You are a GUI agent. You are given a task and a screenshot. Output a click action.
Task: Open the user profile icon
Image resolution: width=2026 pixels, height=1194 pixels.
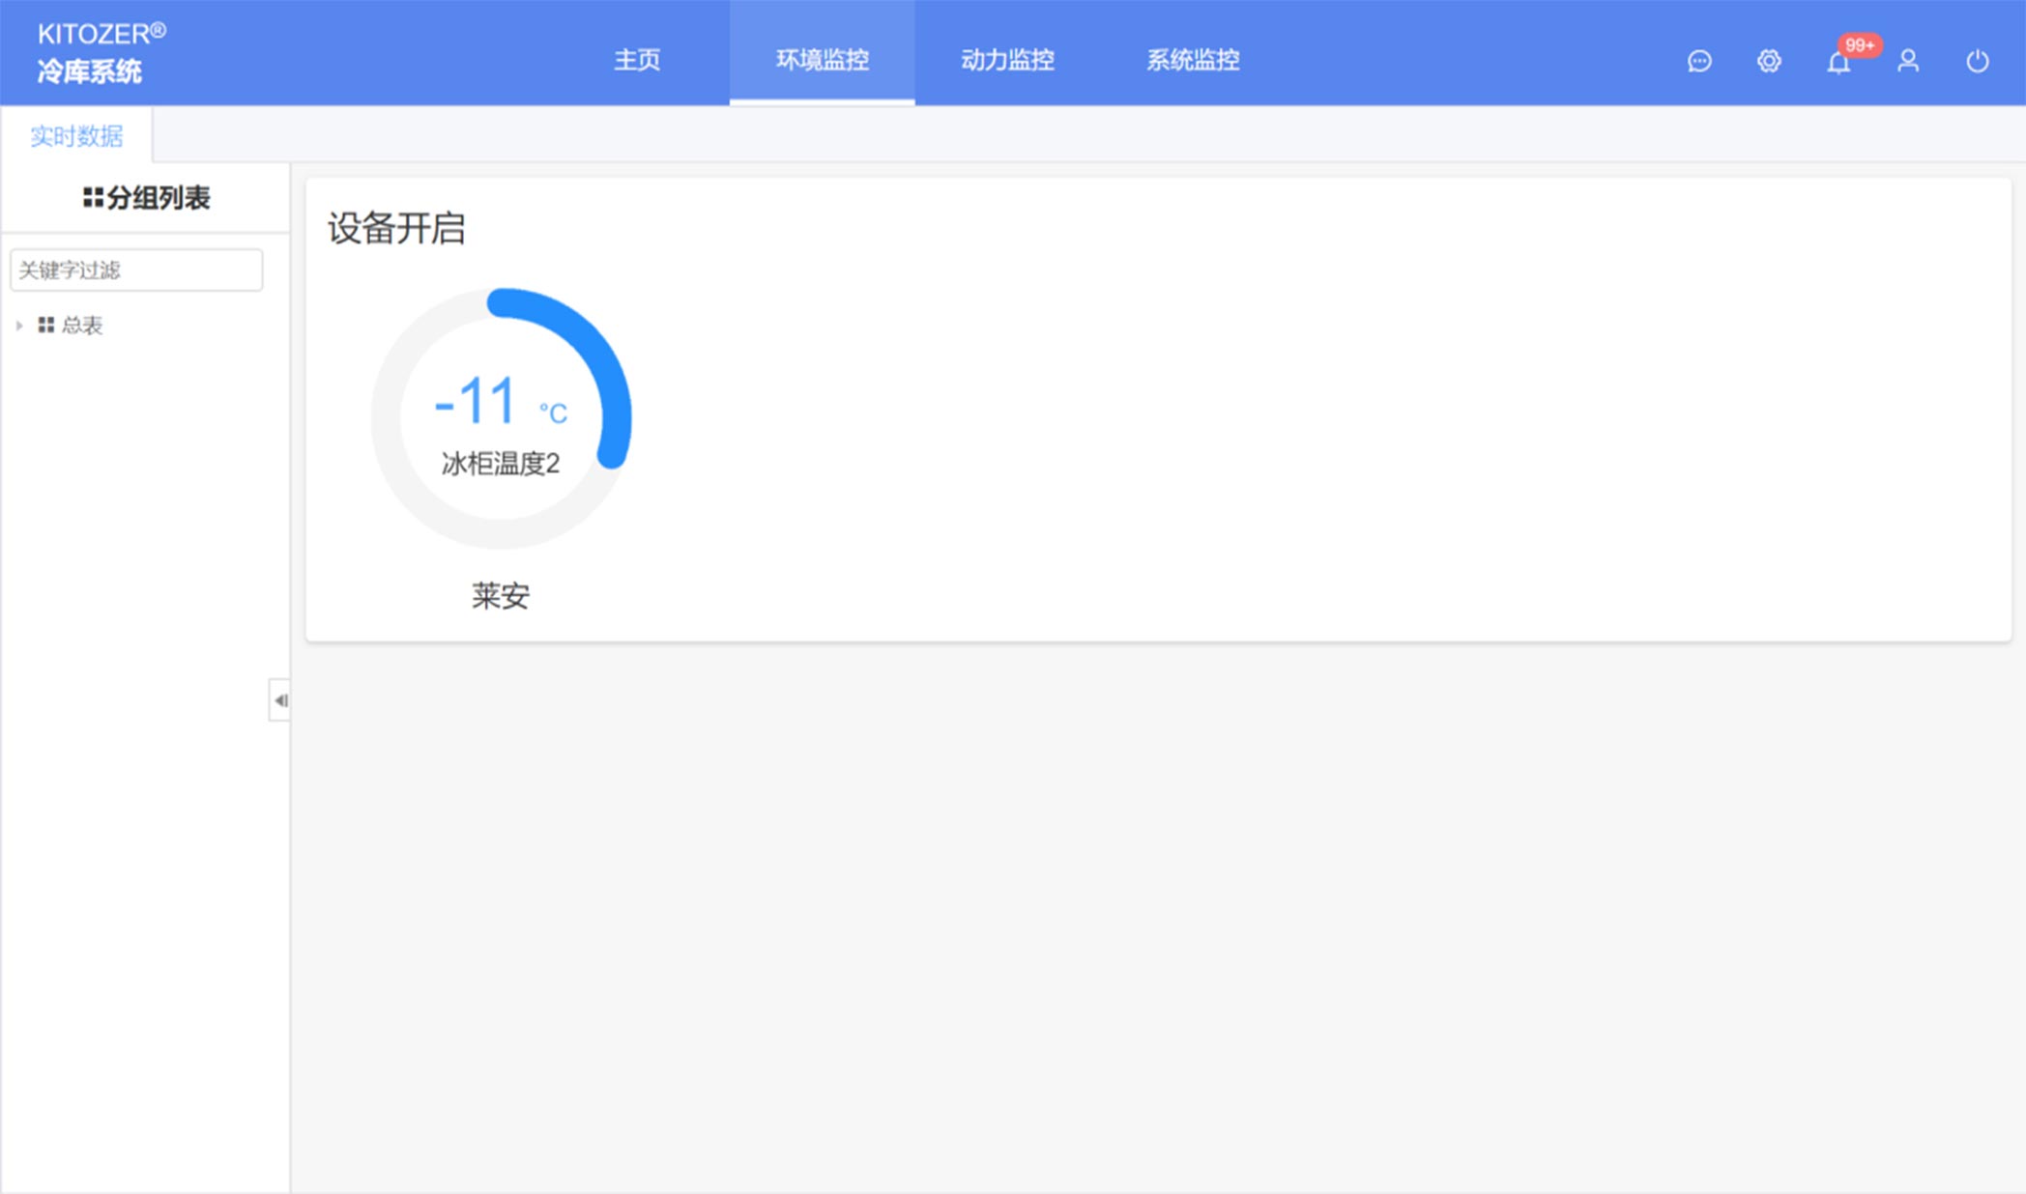pos(1908,62)
